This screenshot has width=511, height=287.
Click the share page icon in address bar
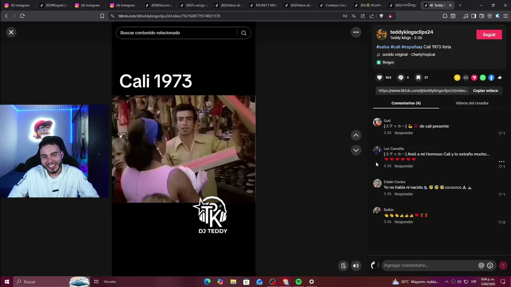tap(372, 16)
